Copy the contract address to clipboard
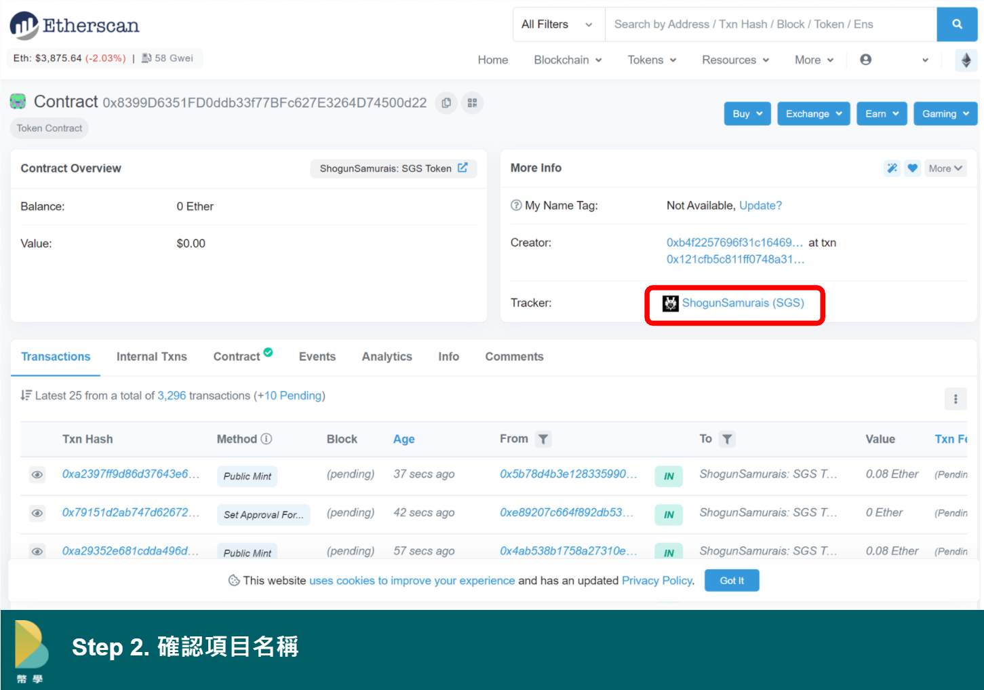The width and height of the screenshot is (984, 690). coord(446,103)
